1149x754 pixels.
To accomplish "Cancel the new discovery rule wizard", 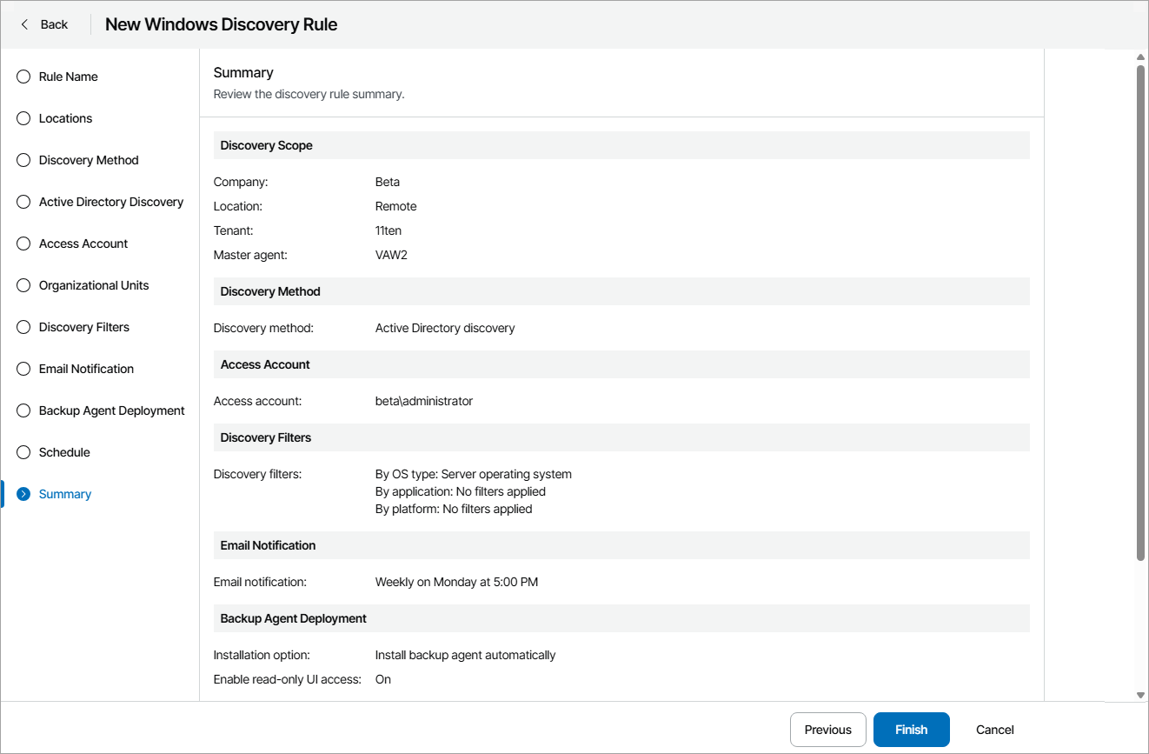I will [x=994, y=730].
